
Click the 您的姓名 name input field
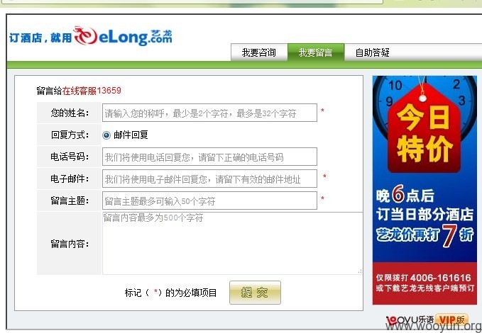point(209,113)
